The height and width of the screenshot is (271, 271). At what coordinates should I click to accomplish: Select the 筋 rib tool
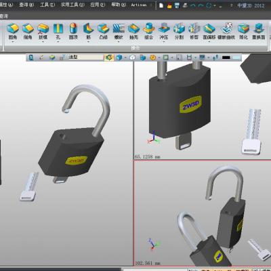[88, 31]
